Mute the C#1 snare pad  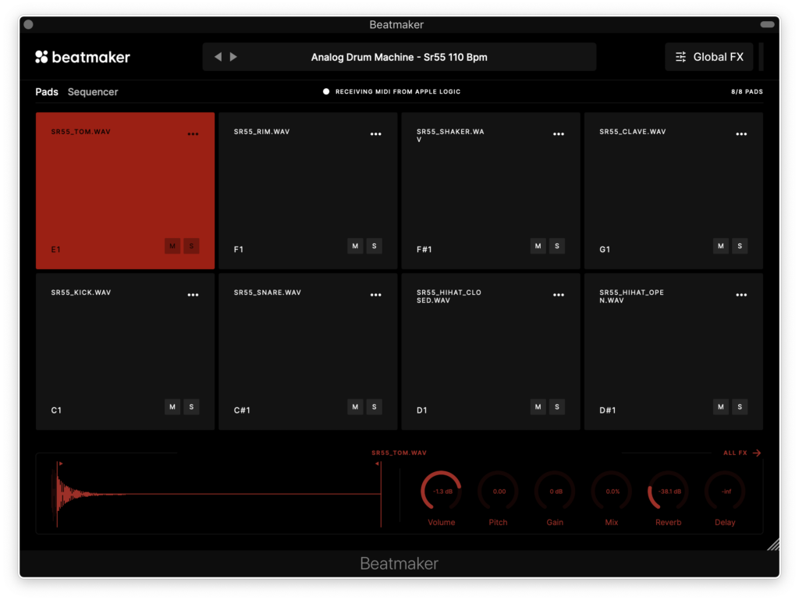point(355,407)
